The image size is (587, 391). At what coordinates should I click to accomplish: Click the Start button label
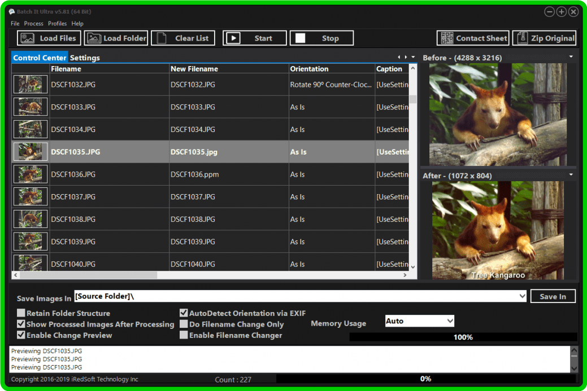click(263, 38)
